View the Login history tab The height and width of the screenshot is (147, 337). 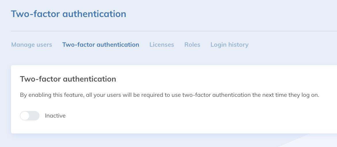(229, 45)
